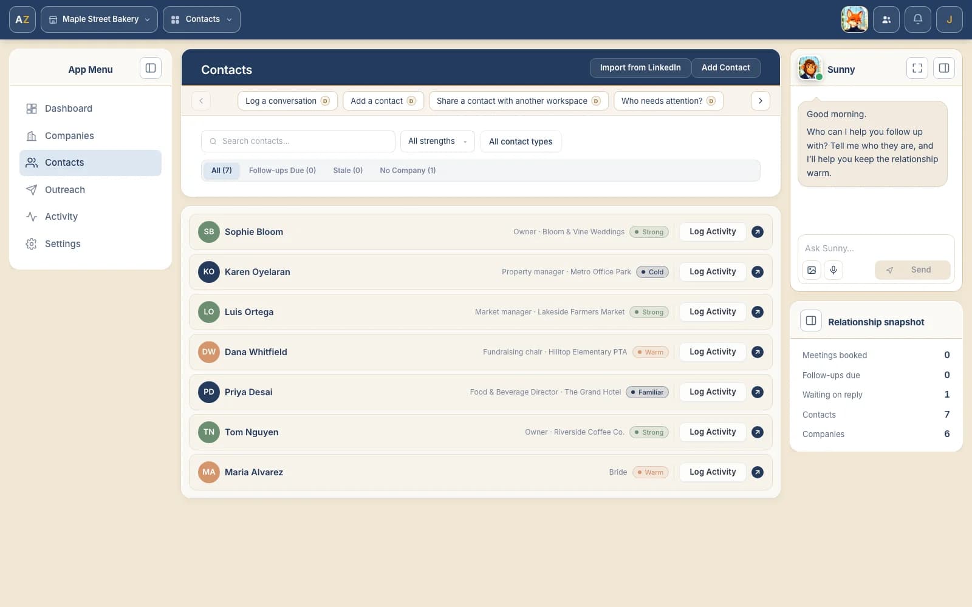Go to Activity in App Menu
The width and height of the screenshot is (972, 607).
tap(91, 217)
